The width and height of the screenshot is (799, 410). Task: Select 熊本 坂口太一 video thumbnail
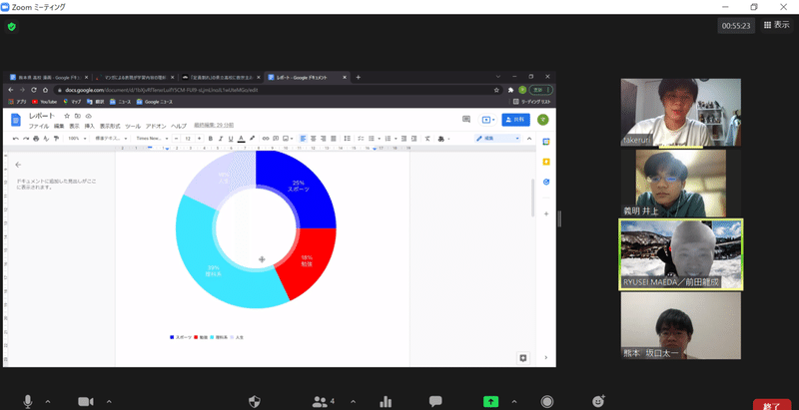coord(681,325)
